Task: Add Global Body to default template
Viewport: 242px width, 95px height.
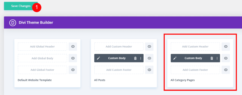Action: [42, 58]
